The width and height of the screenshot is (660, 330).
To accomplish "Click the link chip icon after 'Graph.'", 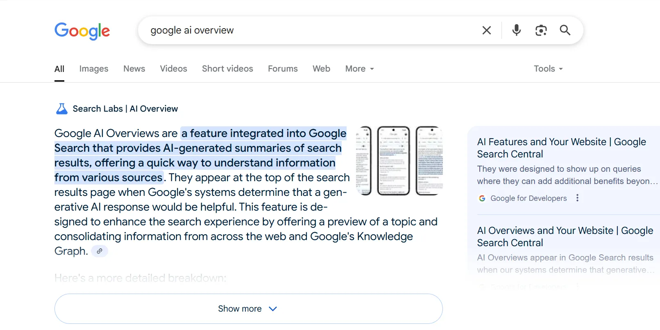I will pyautogui.click(x=100, y=251).
